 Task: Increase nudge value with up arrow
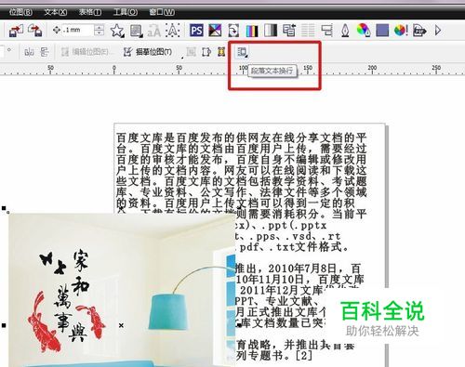(x=99, y=27)
